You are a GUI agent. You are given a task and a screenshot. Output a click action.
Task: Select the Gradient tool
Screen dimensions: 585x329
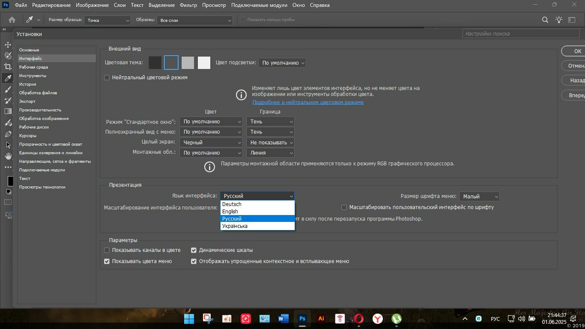tap(8, 111)
